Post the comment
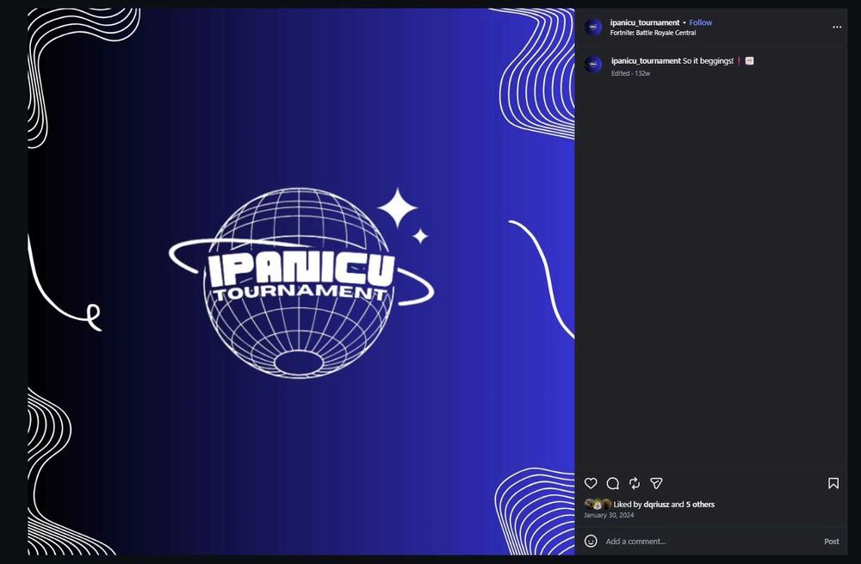 click(x=832, y=541)
